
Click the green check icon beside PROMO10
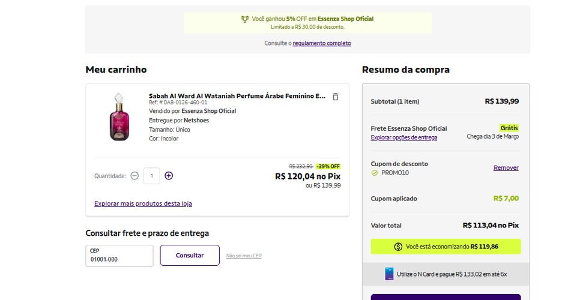pos(374,173)
